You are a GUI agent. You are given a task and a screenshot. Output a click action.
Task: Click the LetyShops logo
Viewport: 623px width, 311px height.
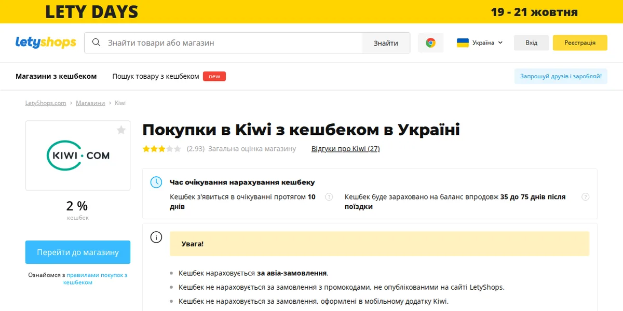pyautogui.click(x=46, y=43)
